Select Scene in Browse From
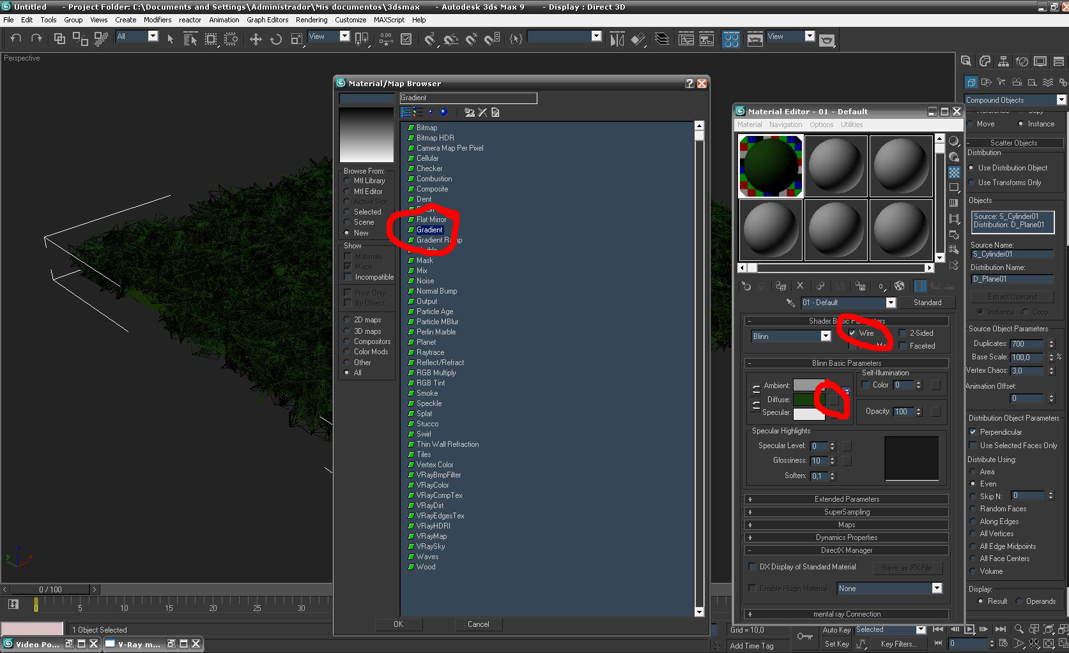The width and height of the screenshot is (1069, 653). (x=347, y=222)
